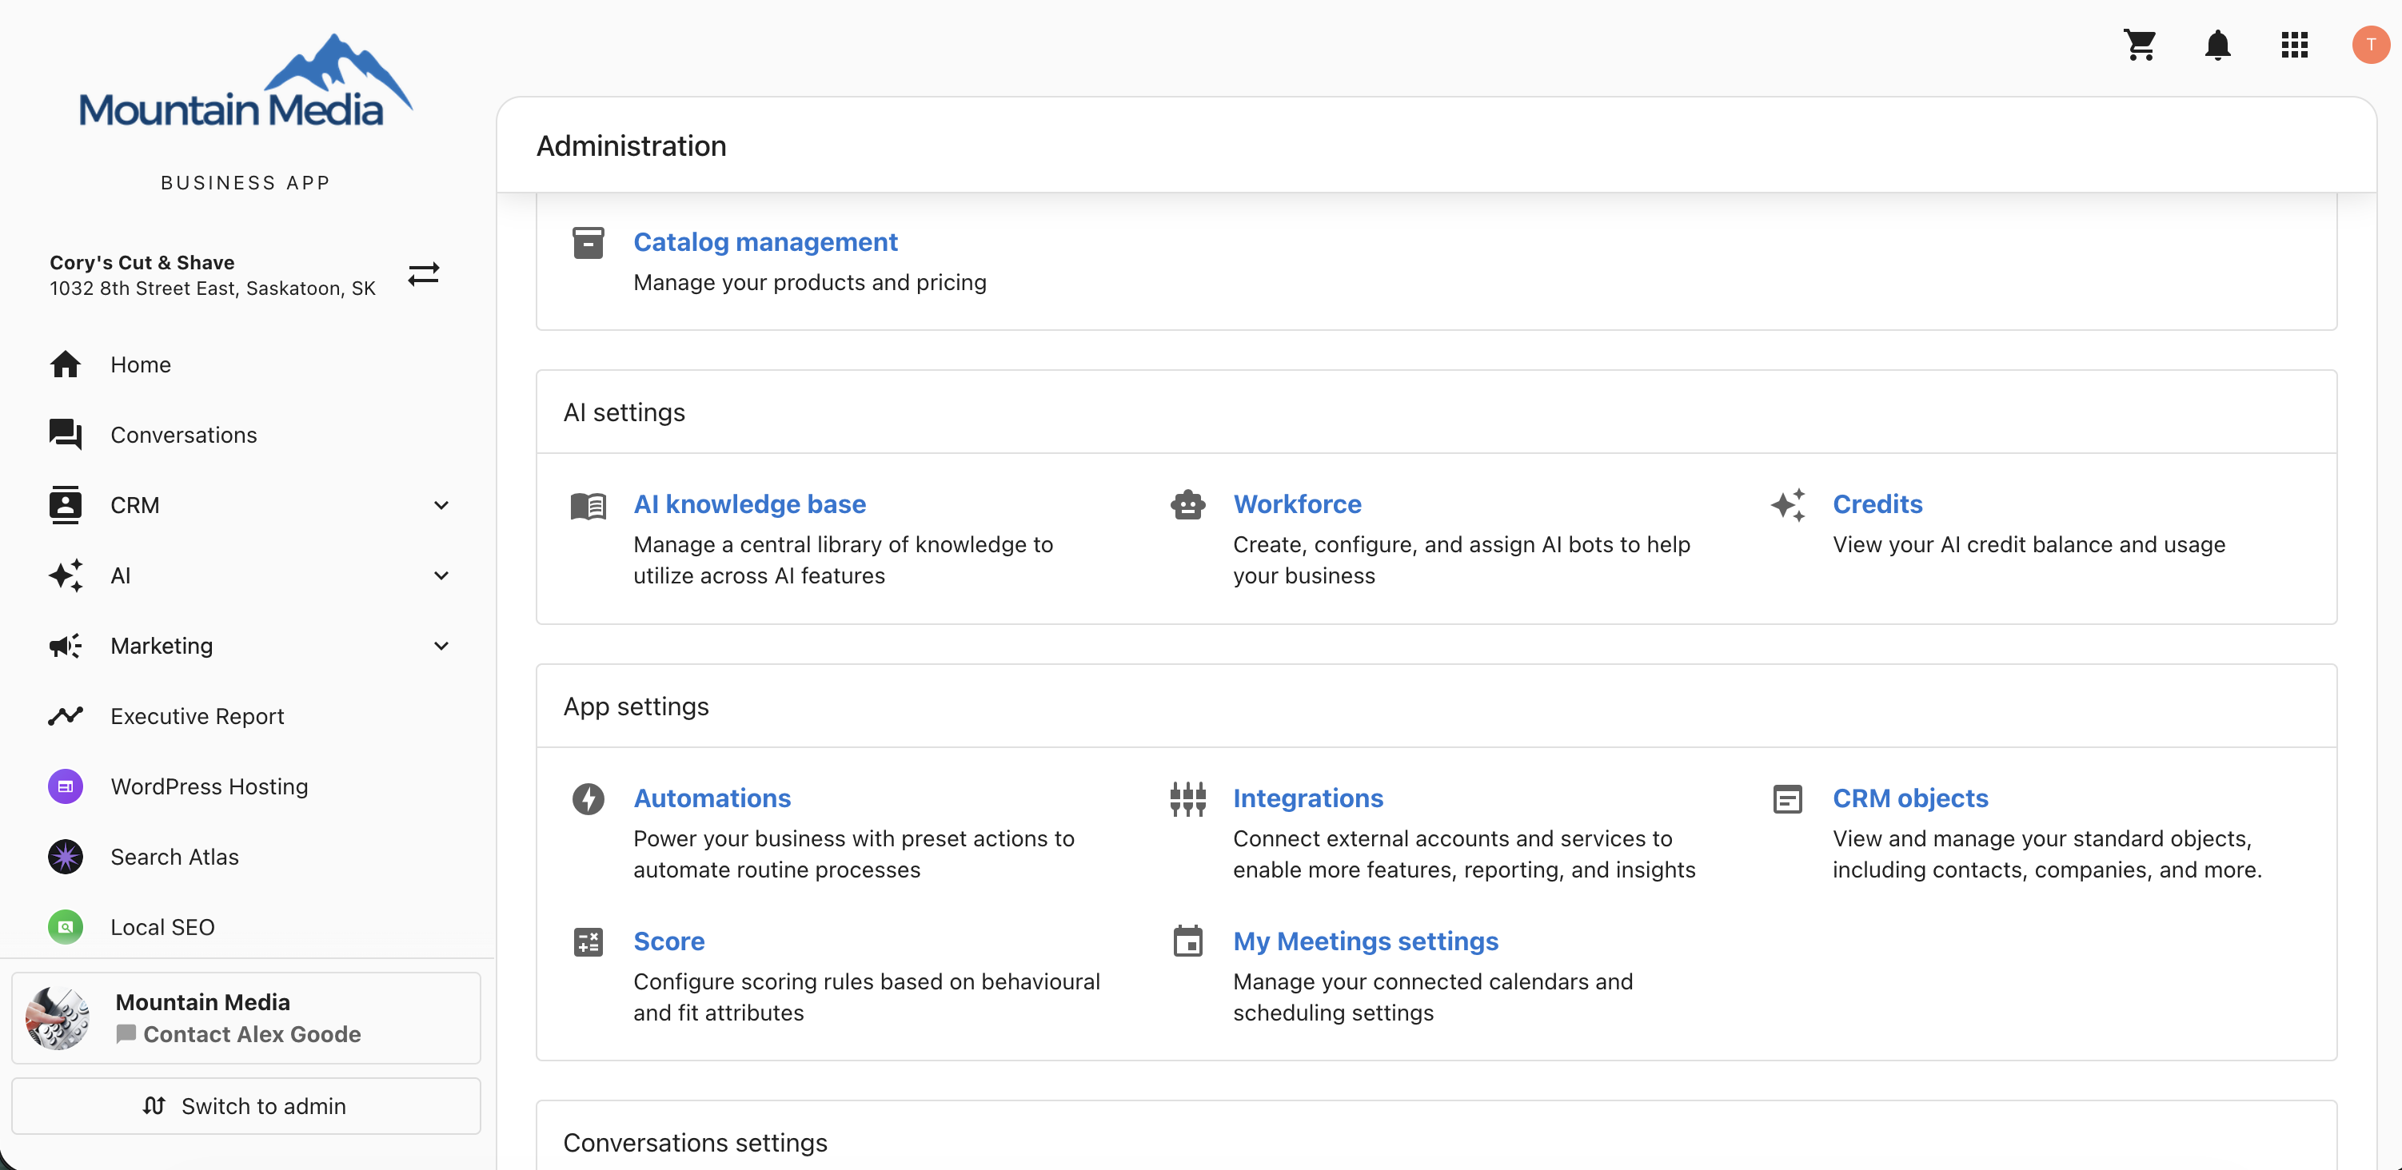Click the Conversations chat bubble icon
The width and height of the screenshot is (2402, 1170).
click(x=66, y=435)
